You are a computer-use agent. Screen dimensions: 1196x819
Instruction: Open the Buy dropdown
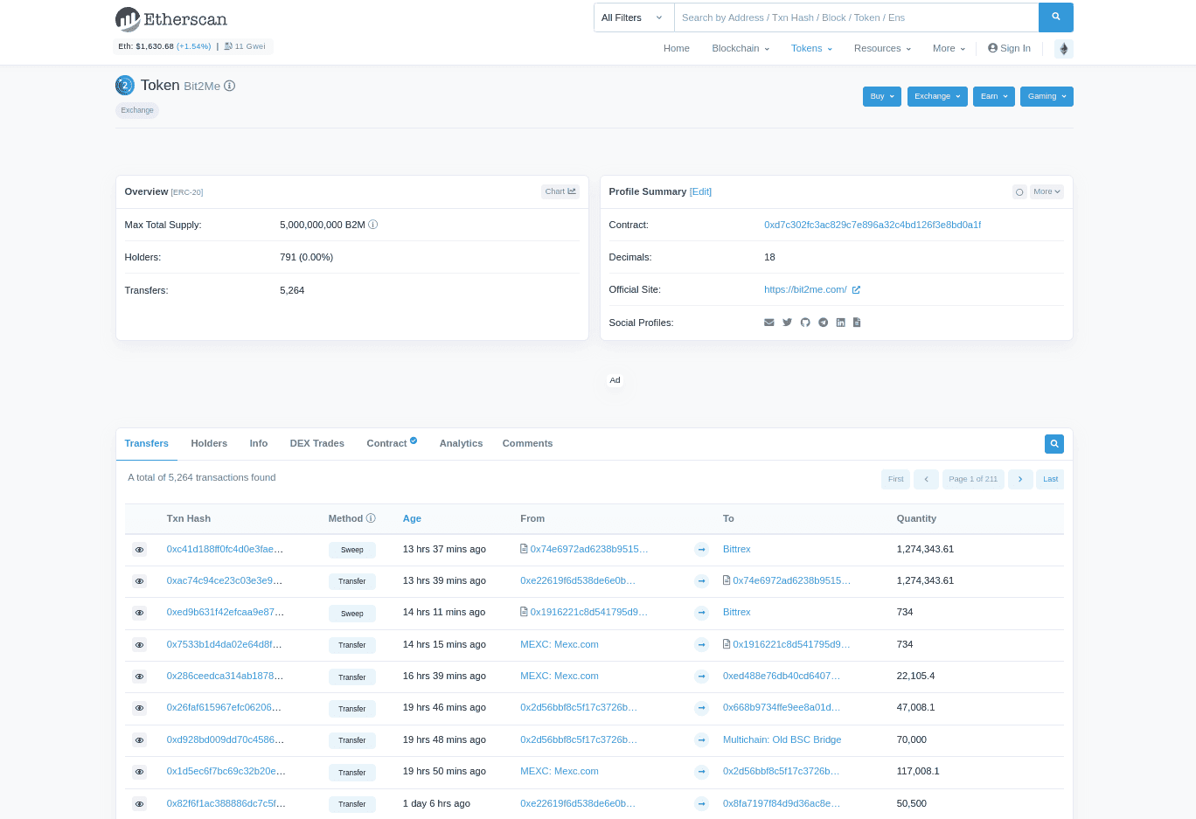tap(882, 96)
